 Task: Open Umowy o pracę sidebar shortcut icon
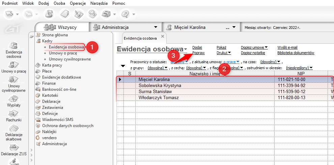(x=14, y=65)
